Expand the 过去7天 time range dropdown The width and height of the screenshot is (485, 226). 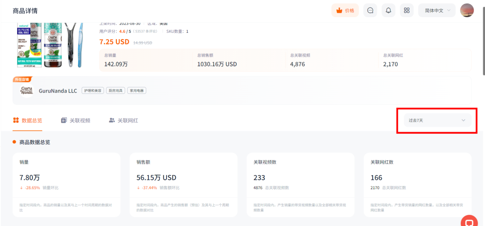point(437,120)
